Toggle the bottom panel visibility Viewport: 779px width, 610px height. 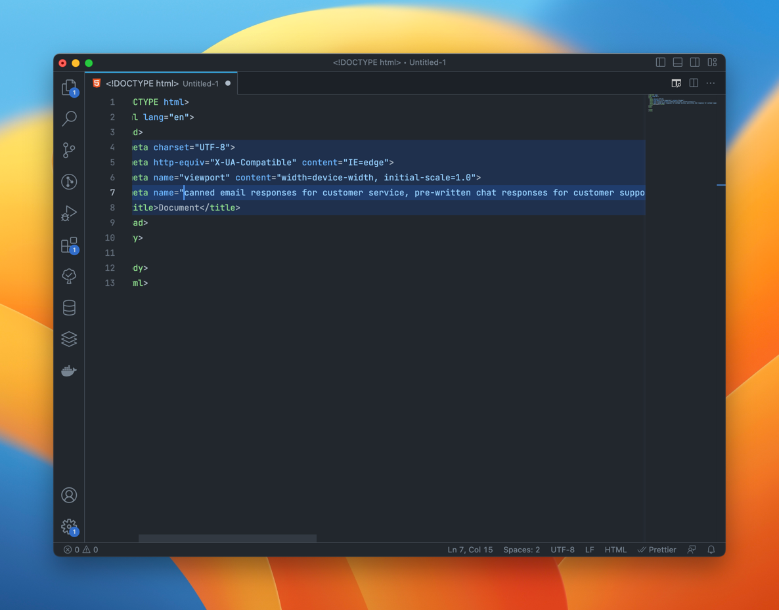tap(678, 62)
